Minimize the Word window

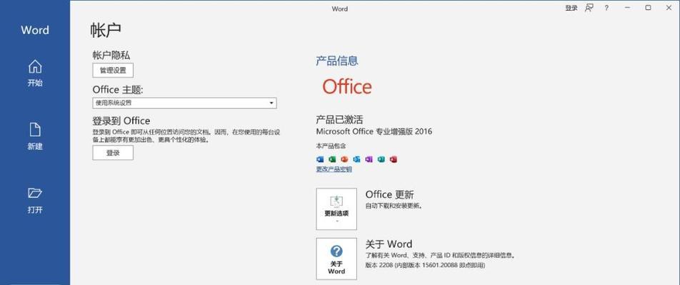click(x=627, y=8)
